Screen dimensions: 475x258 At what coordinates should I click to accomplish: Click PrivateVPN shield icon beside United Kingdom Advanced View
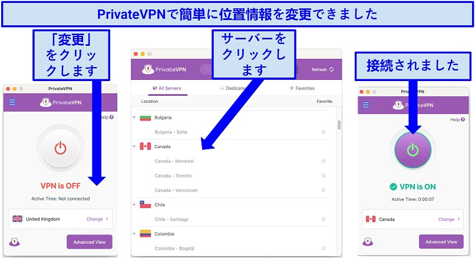tap(14, 242)
